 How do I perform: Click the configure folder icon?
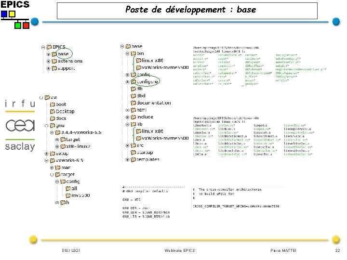coord(133,82)
